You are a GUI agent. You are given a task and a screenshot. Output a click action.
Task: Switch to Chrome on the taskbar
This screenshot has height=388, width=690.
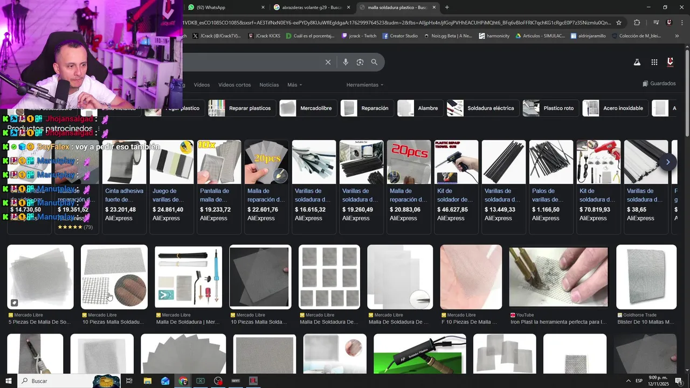tap(183, 381)
